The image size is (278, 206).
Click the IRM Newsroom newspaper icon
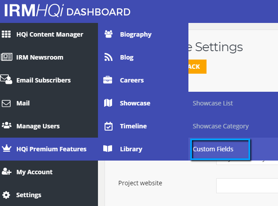(x=7, y=57)
